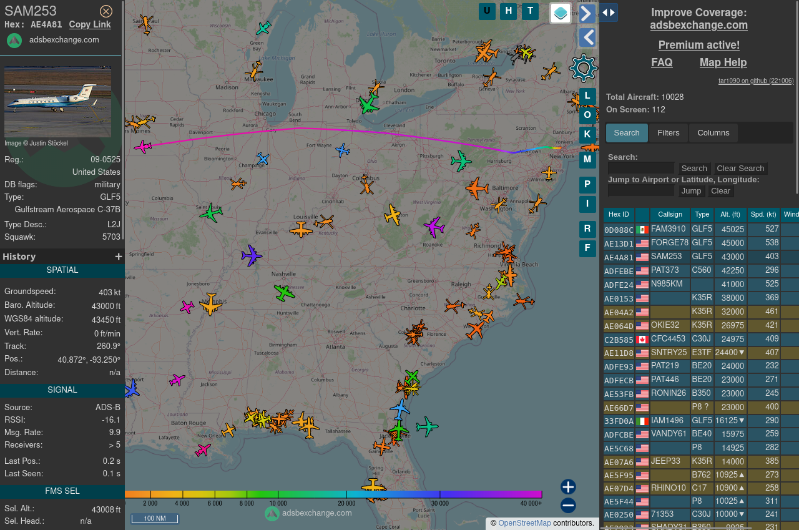Toggle the I map option button
Viewport: 799px width, 530px height.
point(587,204)
